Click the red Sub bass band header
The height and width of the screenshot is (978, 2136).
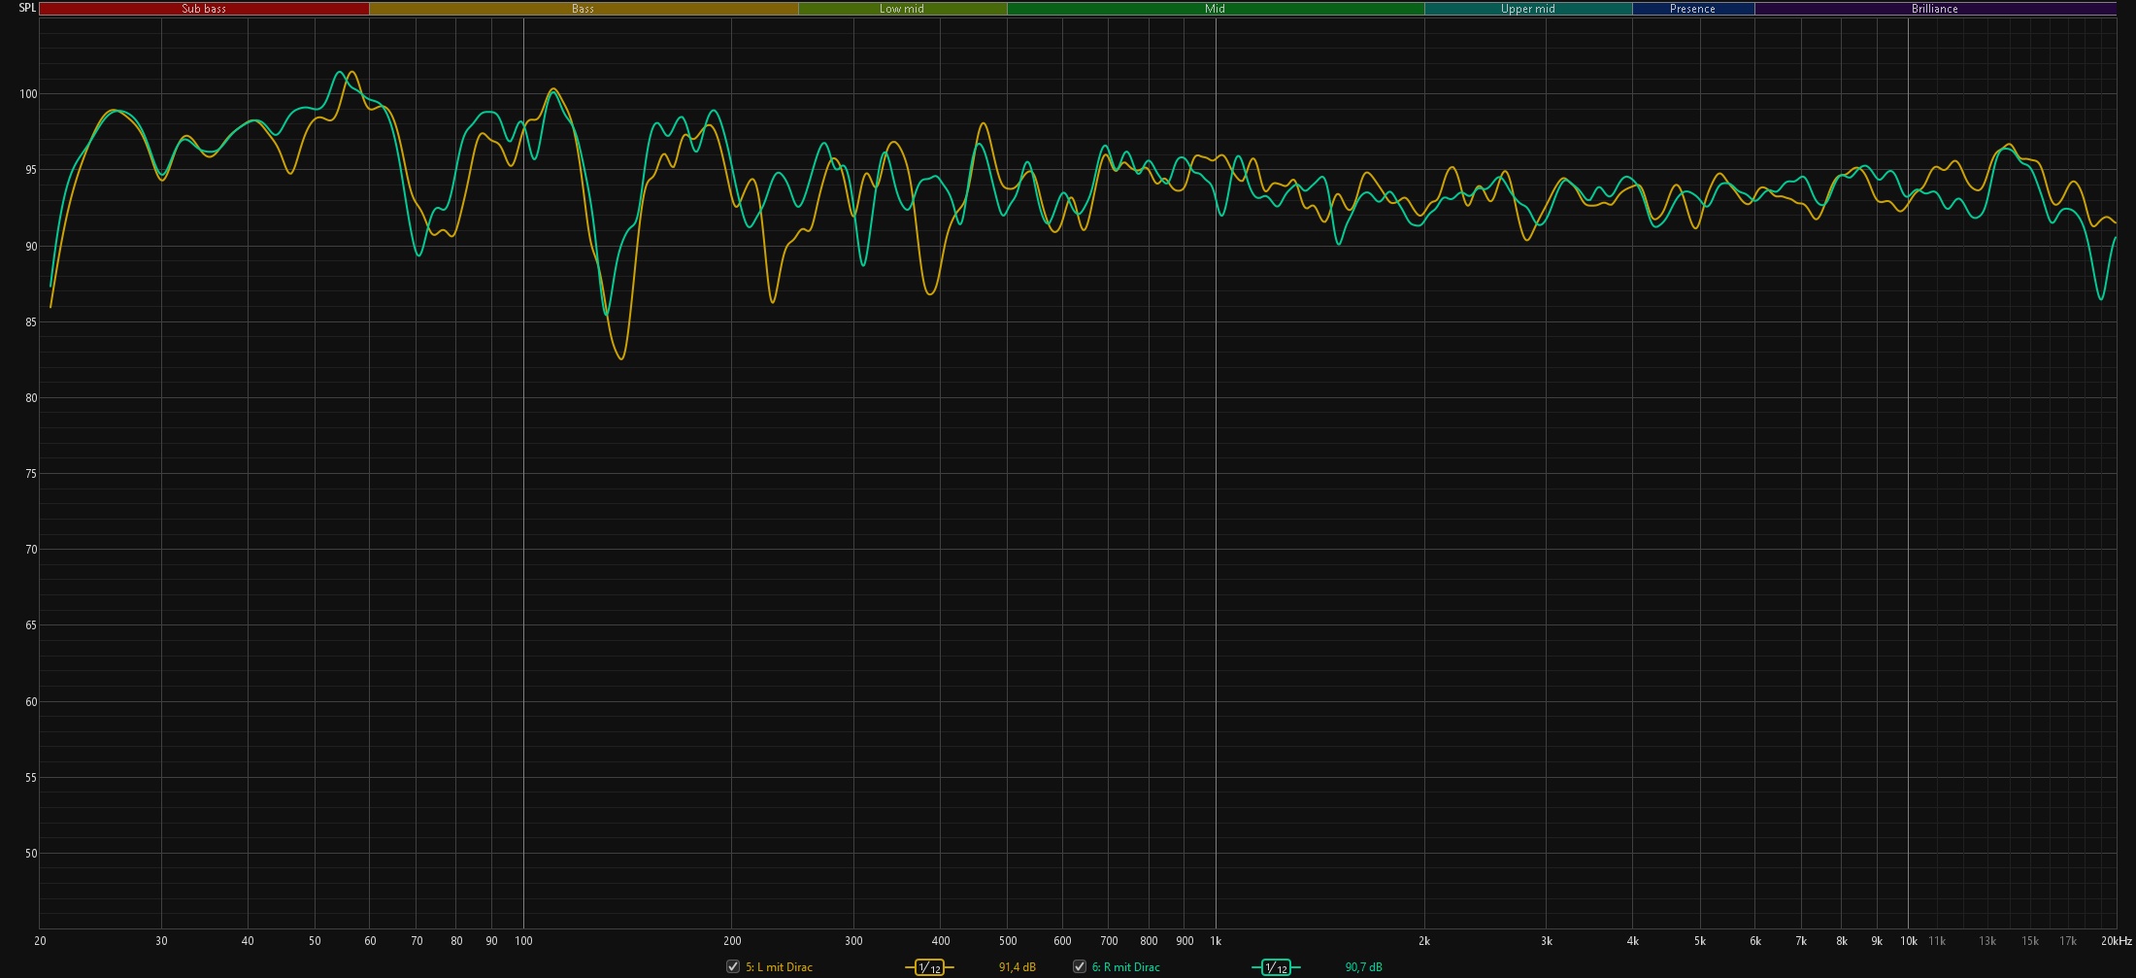click(x=204, y=9)
